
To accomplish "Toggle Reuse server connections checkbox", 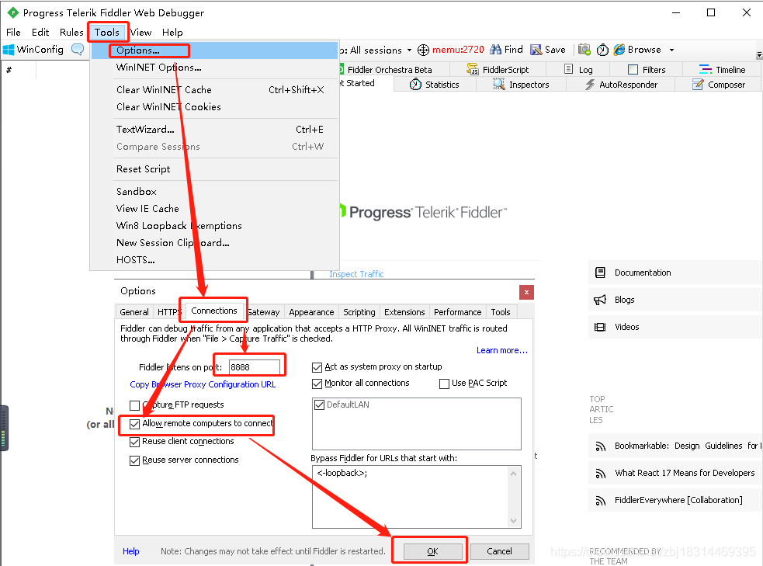I will click(x=135, y=460).
